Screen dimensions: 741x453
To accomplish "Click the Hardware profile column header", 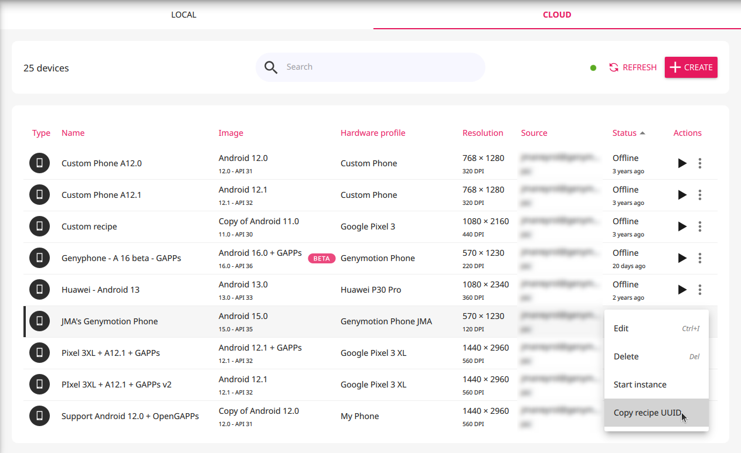I will 373,133.
